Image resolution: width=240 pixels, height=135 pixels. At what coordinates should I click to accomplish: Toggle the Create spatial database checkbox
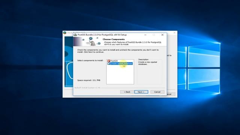tap(109, 63)
